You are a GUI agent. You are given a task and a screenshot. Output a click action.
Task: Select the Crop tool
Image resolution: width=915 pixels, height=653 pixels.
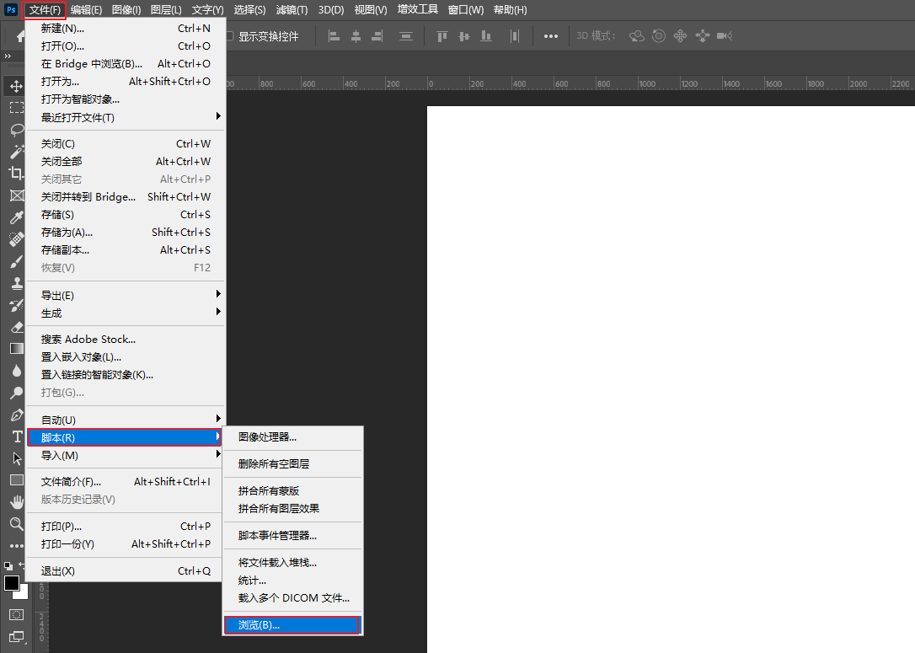(x=16, y=173)
